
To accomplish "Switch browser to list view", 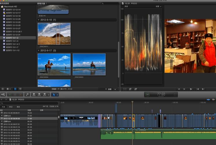I will [x=20, y=89].
